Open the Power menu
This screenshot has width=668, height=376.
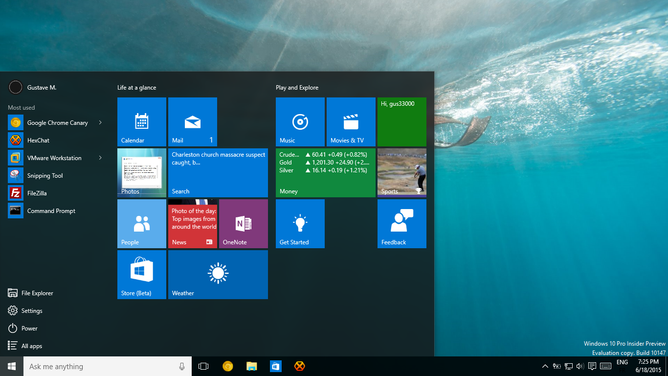click(29, 329)
